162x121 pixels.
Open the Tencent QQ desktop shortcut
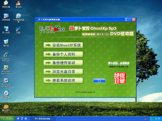(x=18, y=4)
